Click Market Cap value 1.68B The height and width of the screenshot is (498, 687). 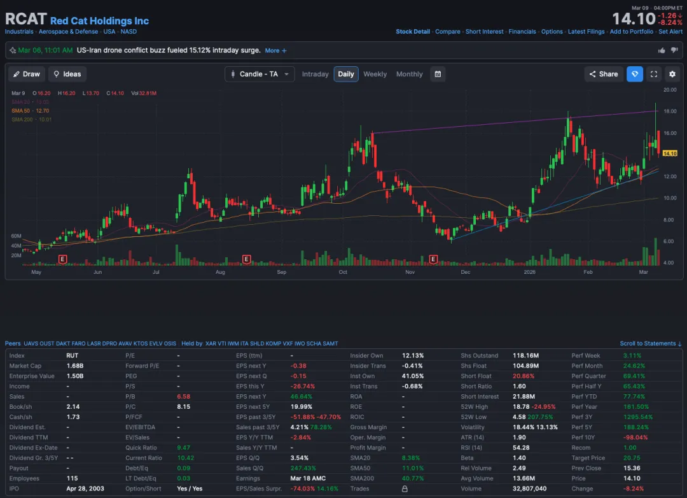(75, 366)
